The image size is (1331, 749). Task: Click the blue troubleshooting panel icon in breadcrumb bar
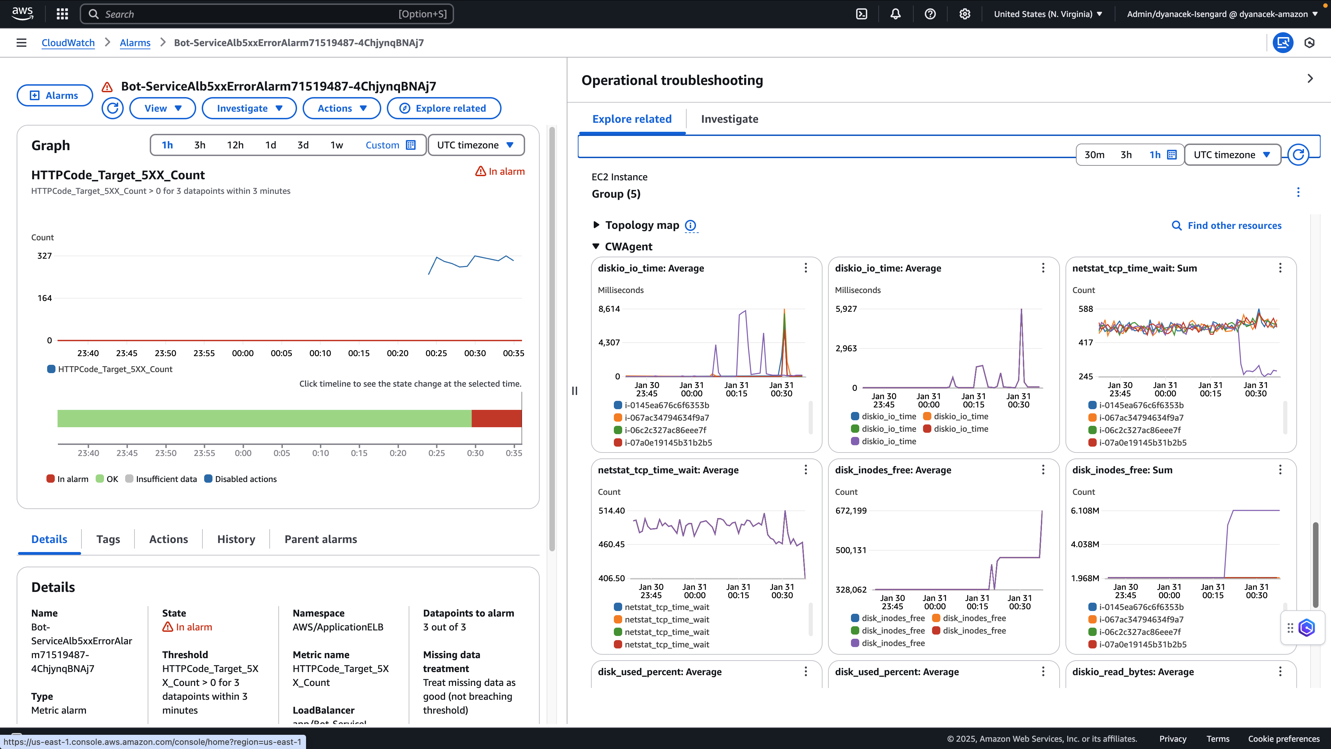(x=1283, y=42)
